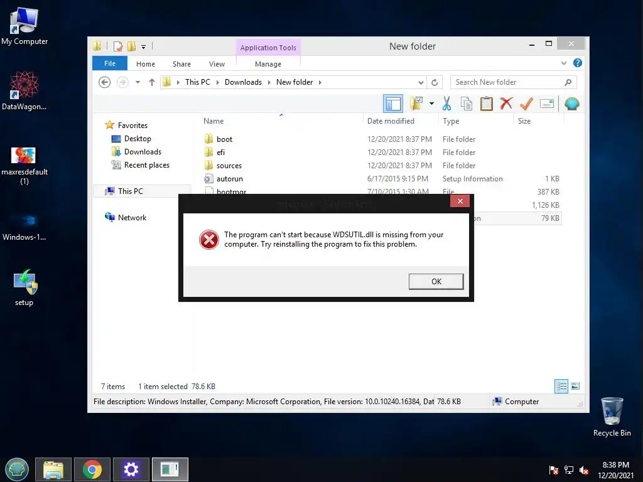Select the autorun setup information file
Viewport: 643px width, 482px height.
[x=230, y=179]
